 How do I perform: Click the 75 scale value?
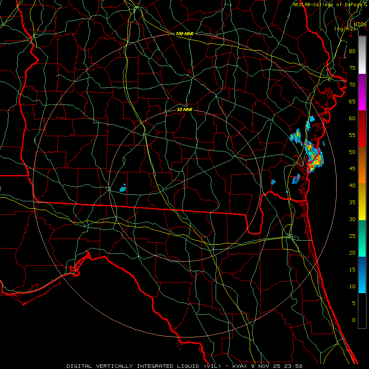352,68
